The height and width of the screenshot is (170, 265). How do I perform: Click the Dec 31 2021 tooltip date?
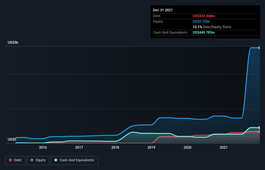click(163, 10)
